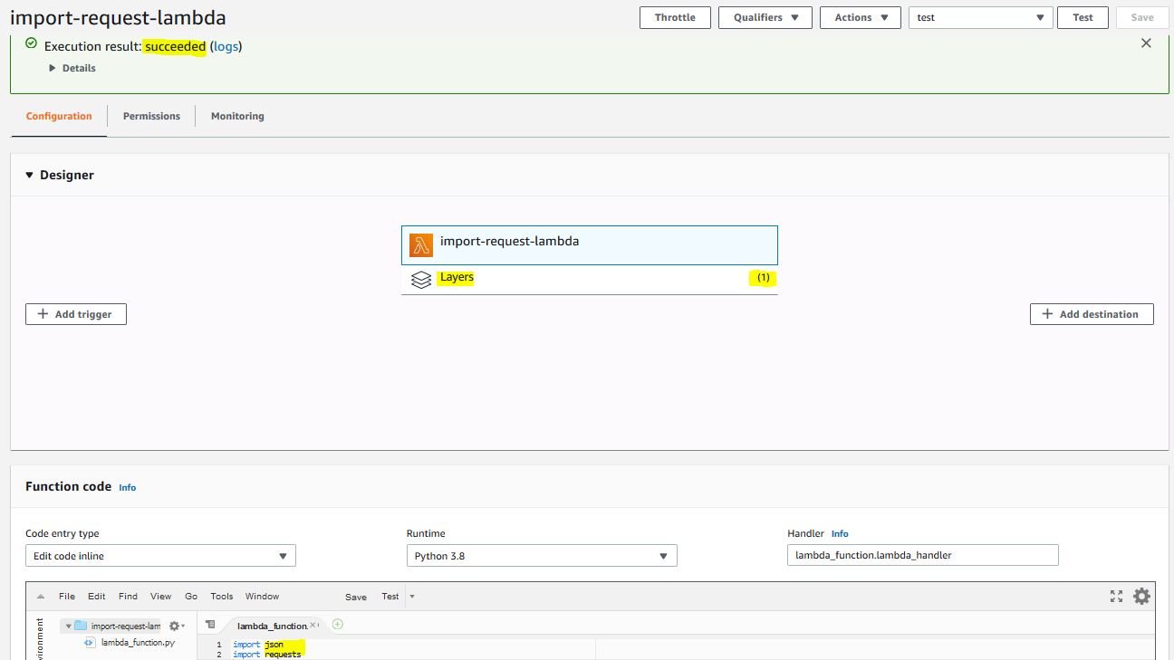Dismiss the execution result banner
Screen dimensions: 1174x660
pyautogui.click(x=1146, y=43)
